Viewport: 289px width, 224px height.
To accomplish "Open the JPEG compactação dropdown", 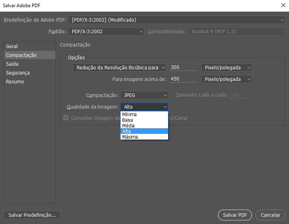I will click(144, 95).
